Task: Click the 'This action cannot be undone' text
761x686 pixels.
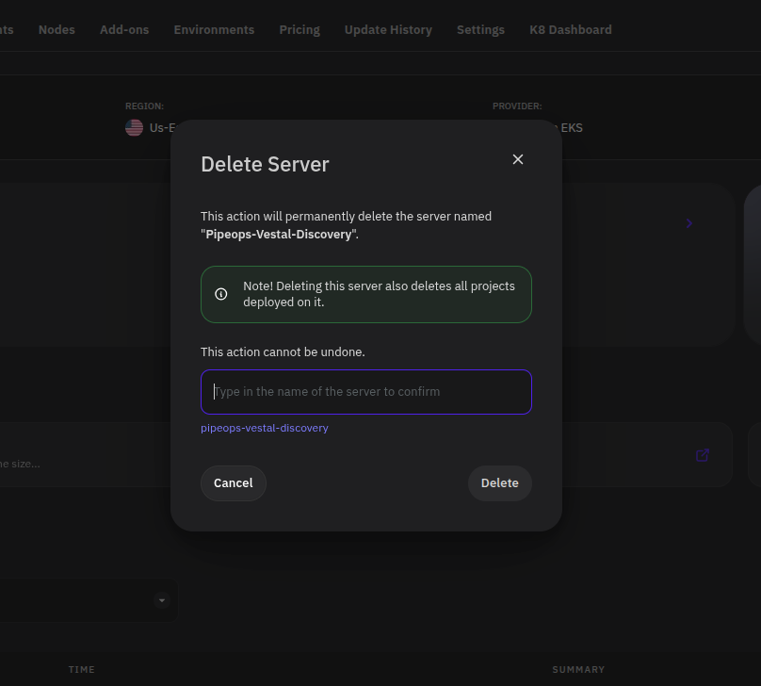Action: click(283, 352)
